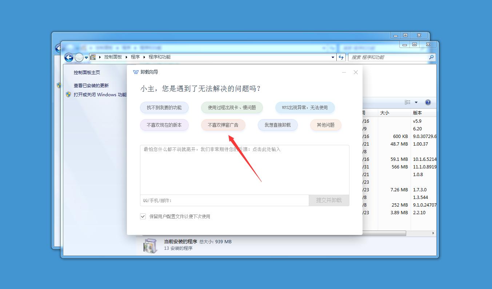Click the 提交并卸载 button
This screenshot has width=492, height=289.
328,200
